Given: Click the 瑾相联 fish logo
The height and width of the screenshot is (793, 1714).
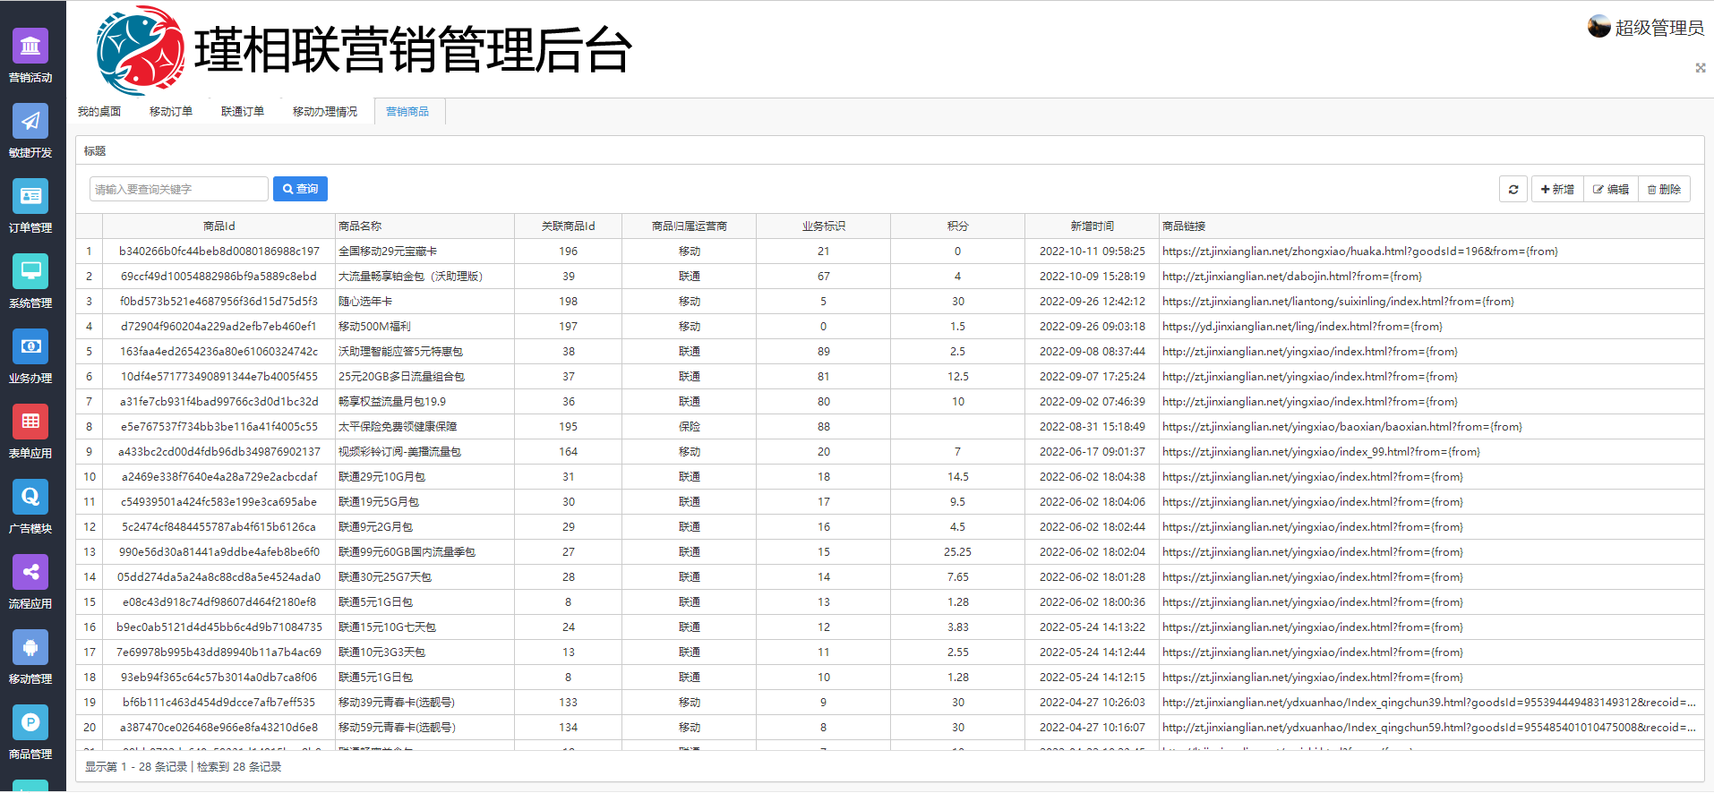Looking at the screenshot, I should pyautogui.click(x=140, y=50).
